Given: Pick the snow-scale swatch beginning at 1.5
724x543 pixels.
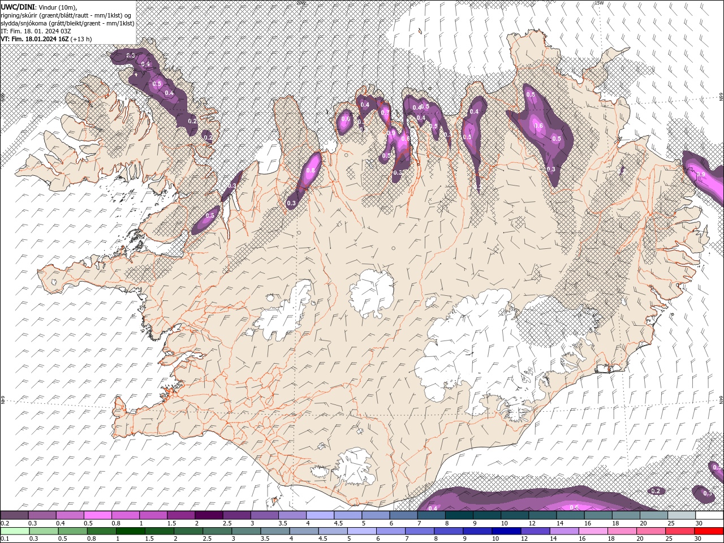Looking at the screenshot, I should [x=180, y=515].
